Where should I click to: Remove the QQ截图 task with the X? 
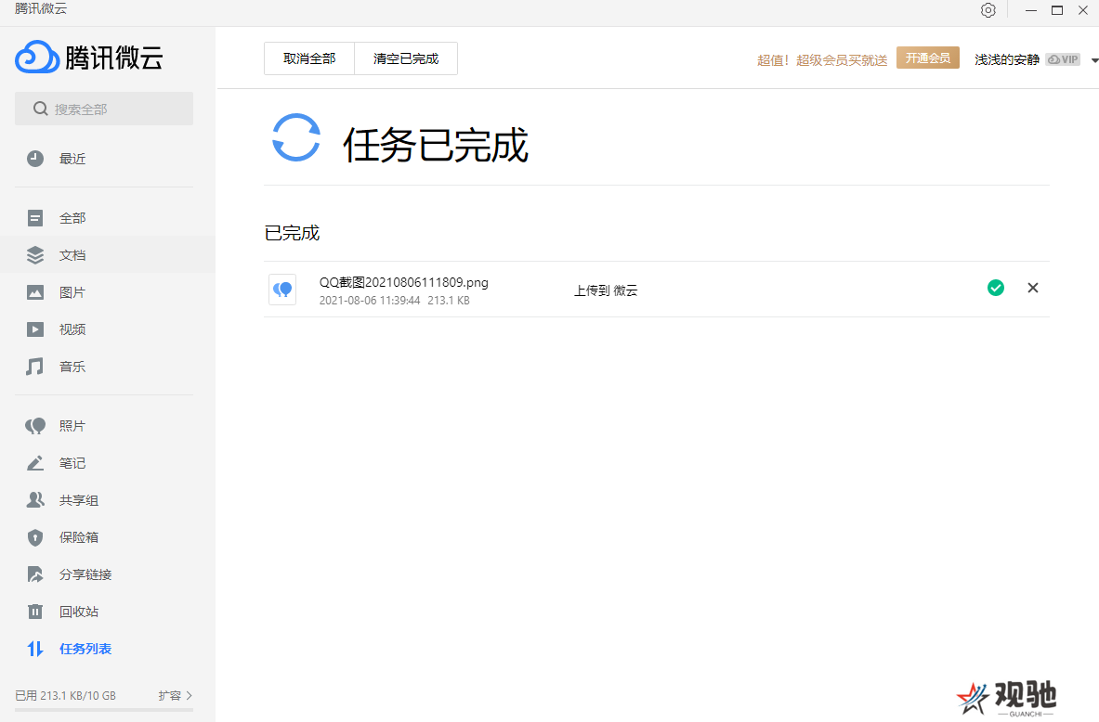(x=1032, y=288)
